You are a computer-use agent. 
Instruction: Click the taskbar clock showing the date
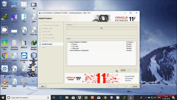[x=166, y=97]
